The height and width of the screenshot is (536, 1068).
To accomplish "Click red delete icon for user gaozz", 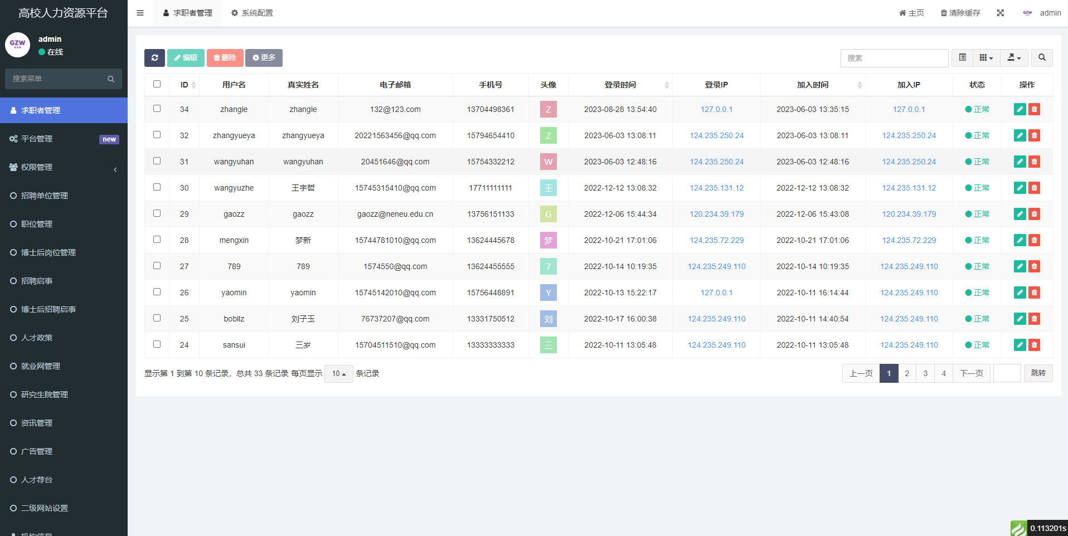I will coord(1034,214).
